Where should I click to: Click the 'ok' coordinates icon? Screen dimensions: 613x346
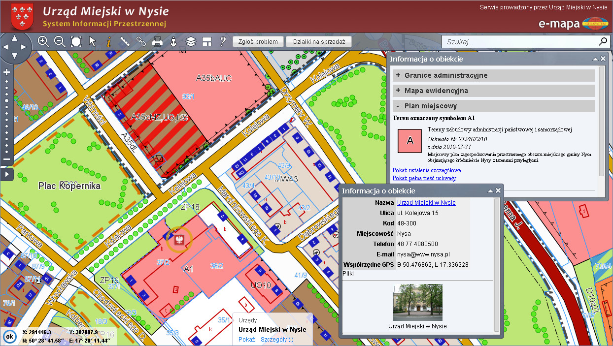[9, 337]
